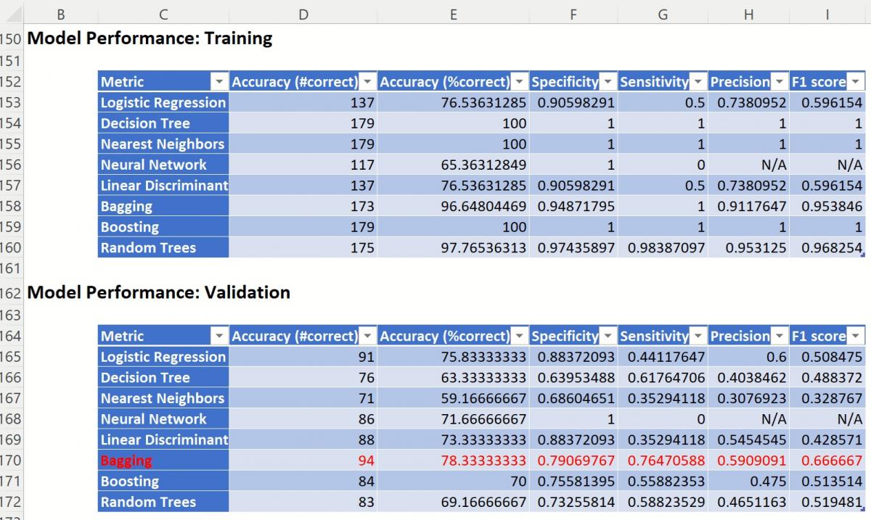
Task: Select column D header
Action: tap(303, 14)
